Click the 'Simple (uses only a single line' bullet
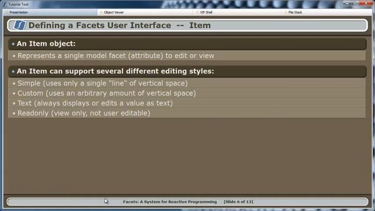 tap(187, 83)
